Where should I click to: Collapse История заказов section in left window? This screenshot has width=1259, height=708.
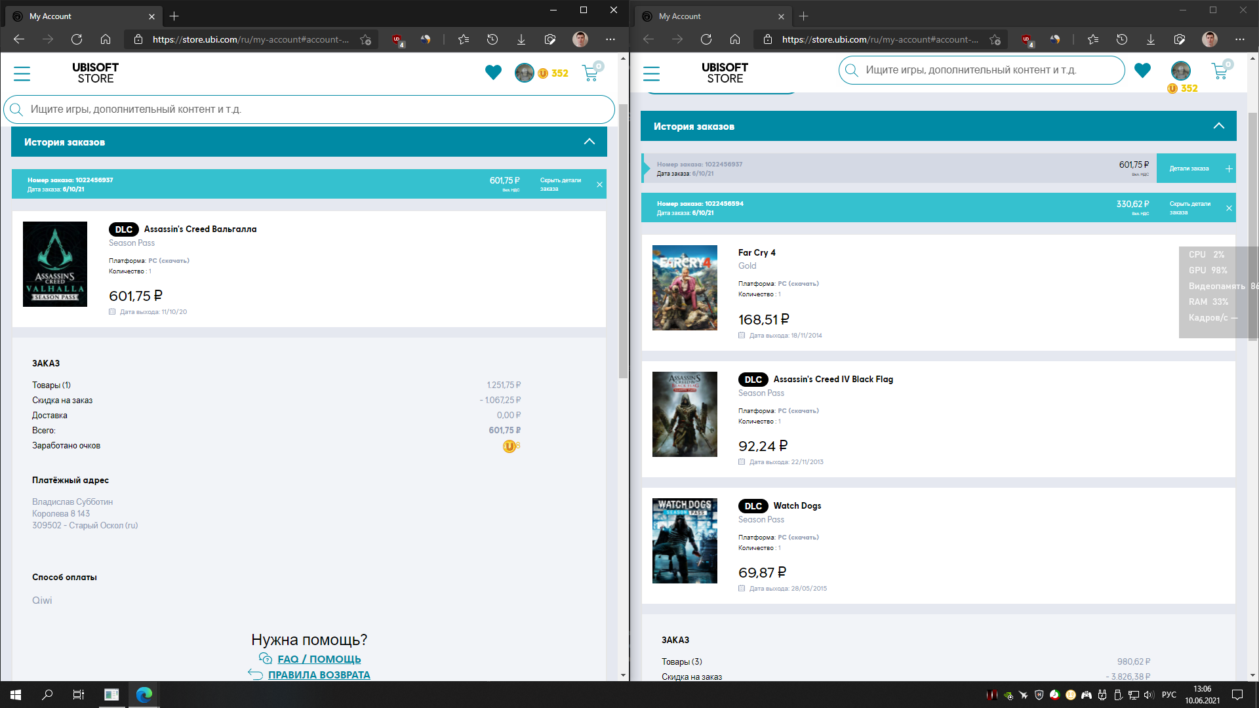590,142
